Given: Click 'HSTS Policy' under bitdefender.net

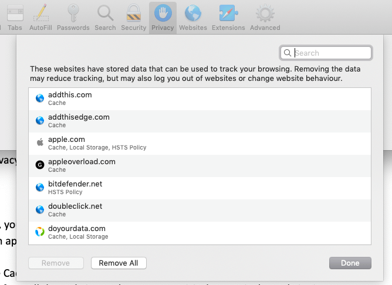Looking at the screenshot, I should [x=65, y=192].
